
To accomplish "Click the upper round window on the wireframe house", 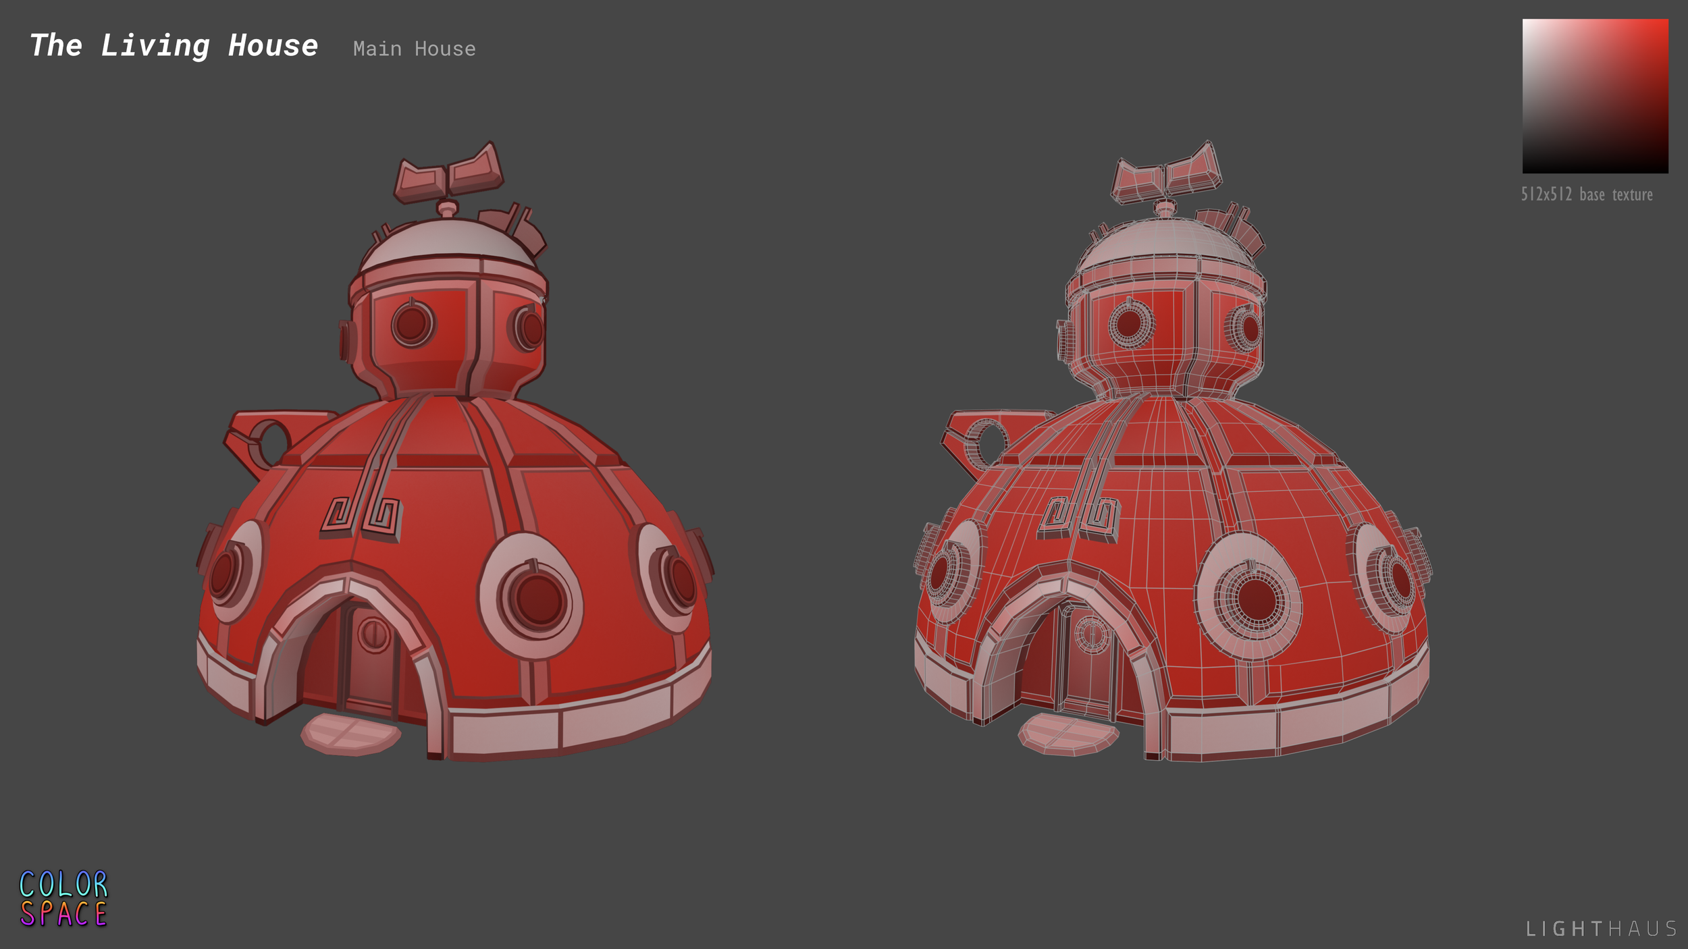I will 1129,323.
